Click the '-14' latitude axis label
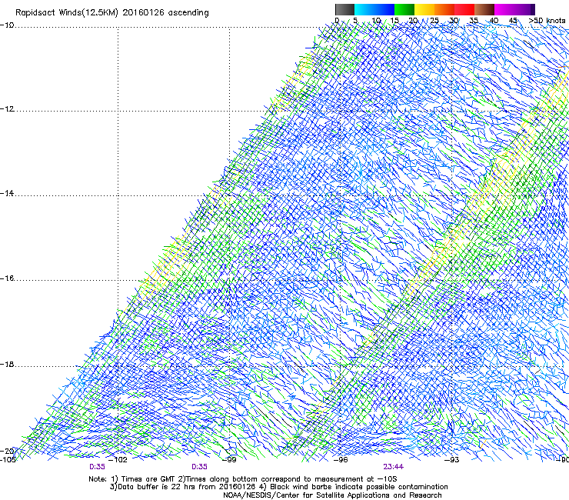Viewport: 569px width, 500px height. [x=7, y=193]
